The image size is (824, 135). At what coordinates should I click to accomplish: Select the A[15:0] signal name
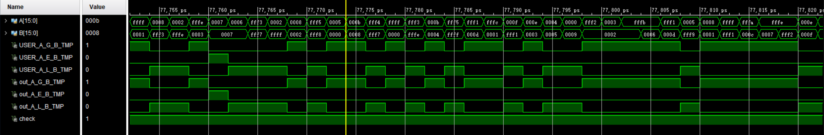(x=28, y=21)
